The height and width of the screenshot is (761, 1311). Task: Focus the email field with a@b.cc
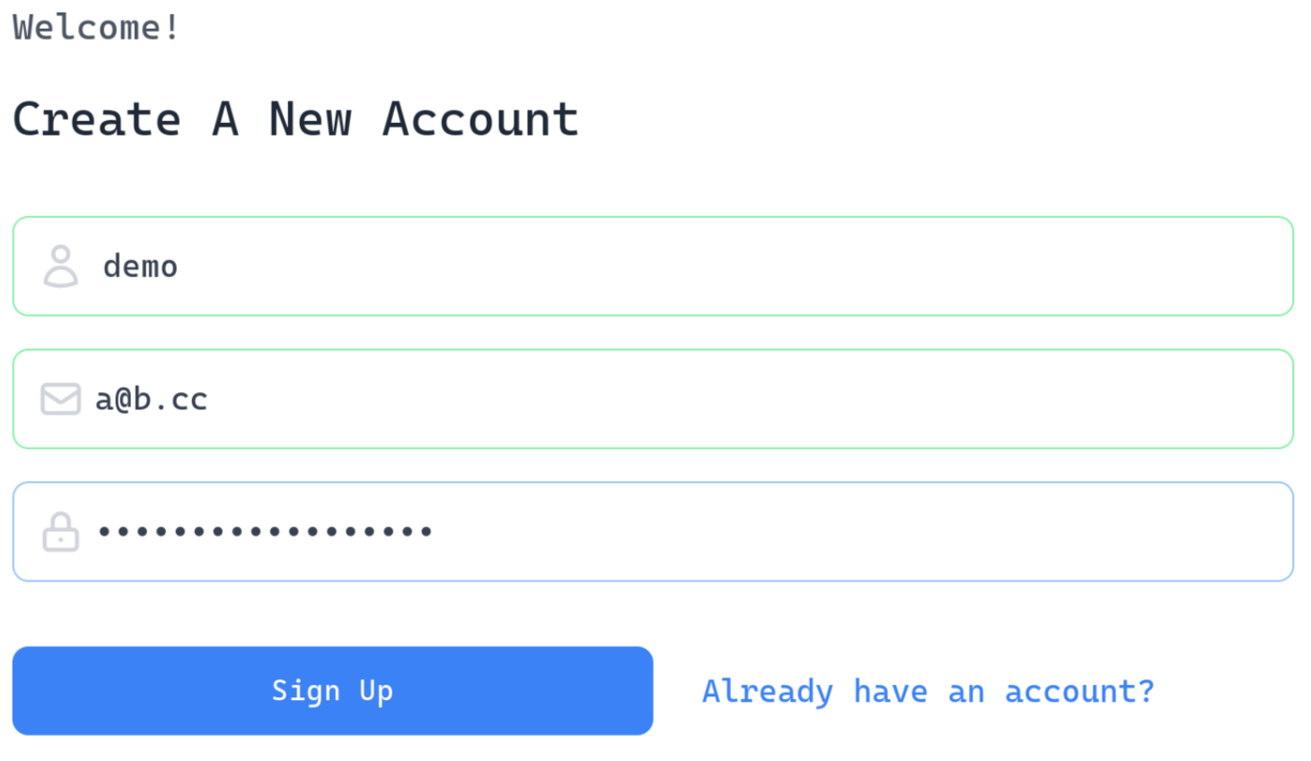[653, 398]
